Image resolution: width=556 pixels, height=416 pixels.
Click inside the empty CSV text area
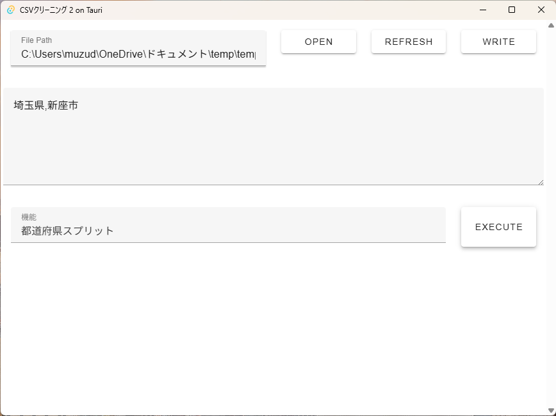273,149
